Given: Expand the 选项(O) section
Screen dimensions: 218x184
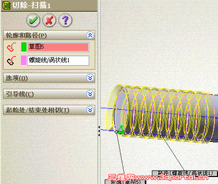Looking at the screenshot, I should [x=90, y=78].
